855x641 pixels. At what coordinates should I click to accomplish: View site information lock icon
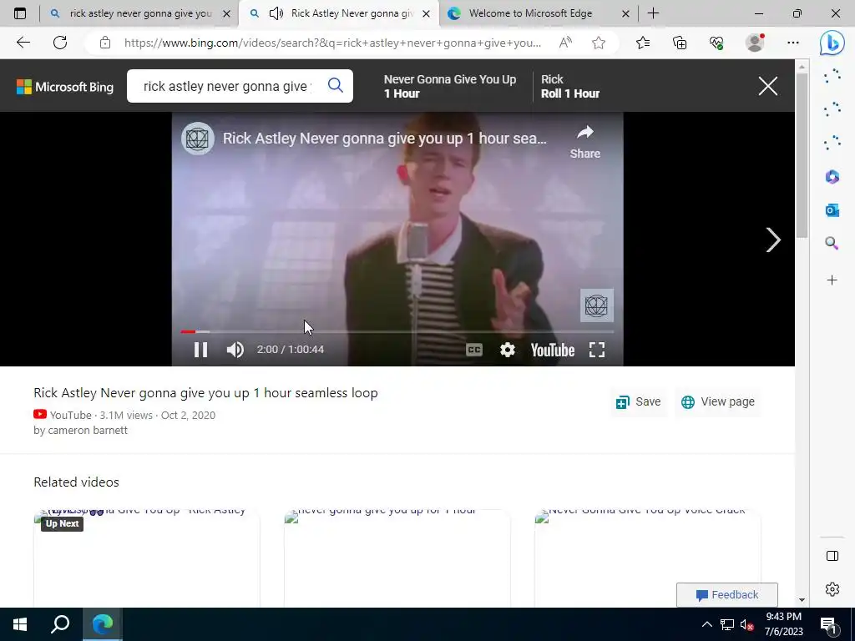[x=105, y=43]
